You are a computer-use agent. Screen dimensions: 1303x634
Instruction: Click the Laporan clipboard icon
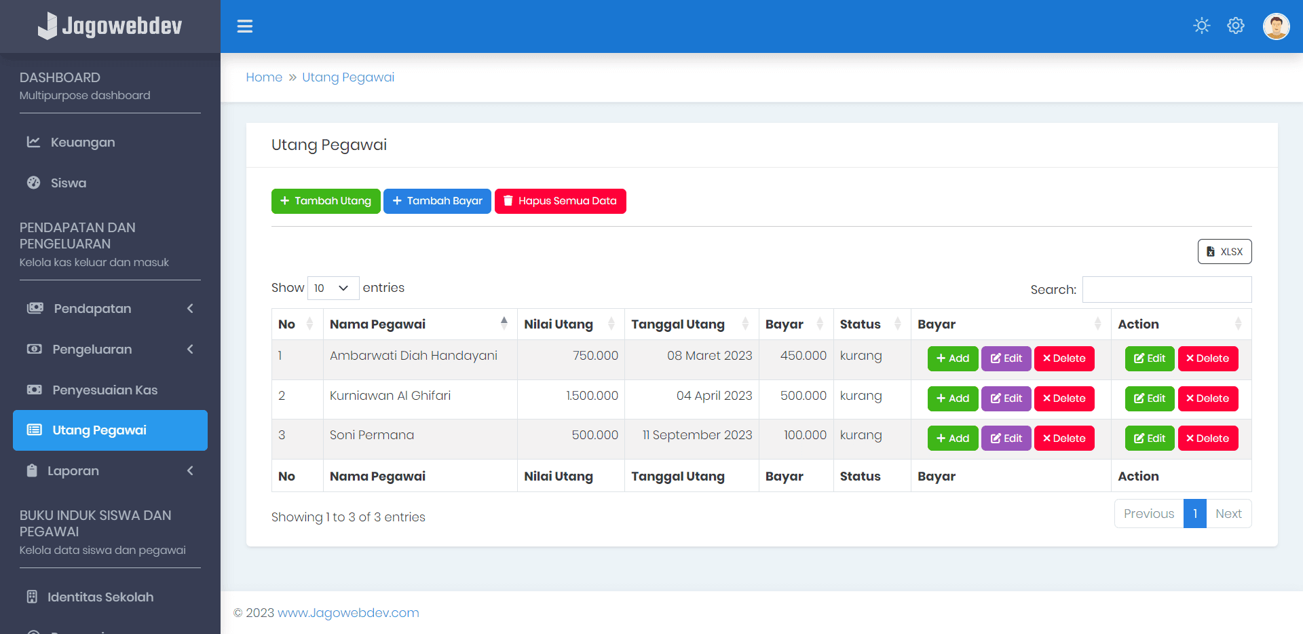click(32, 470)
